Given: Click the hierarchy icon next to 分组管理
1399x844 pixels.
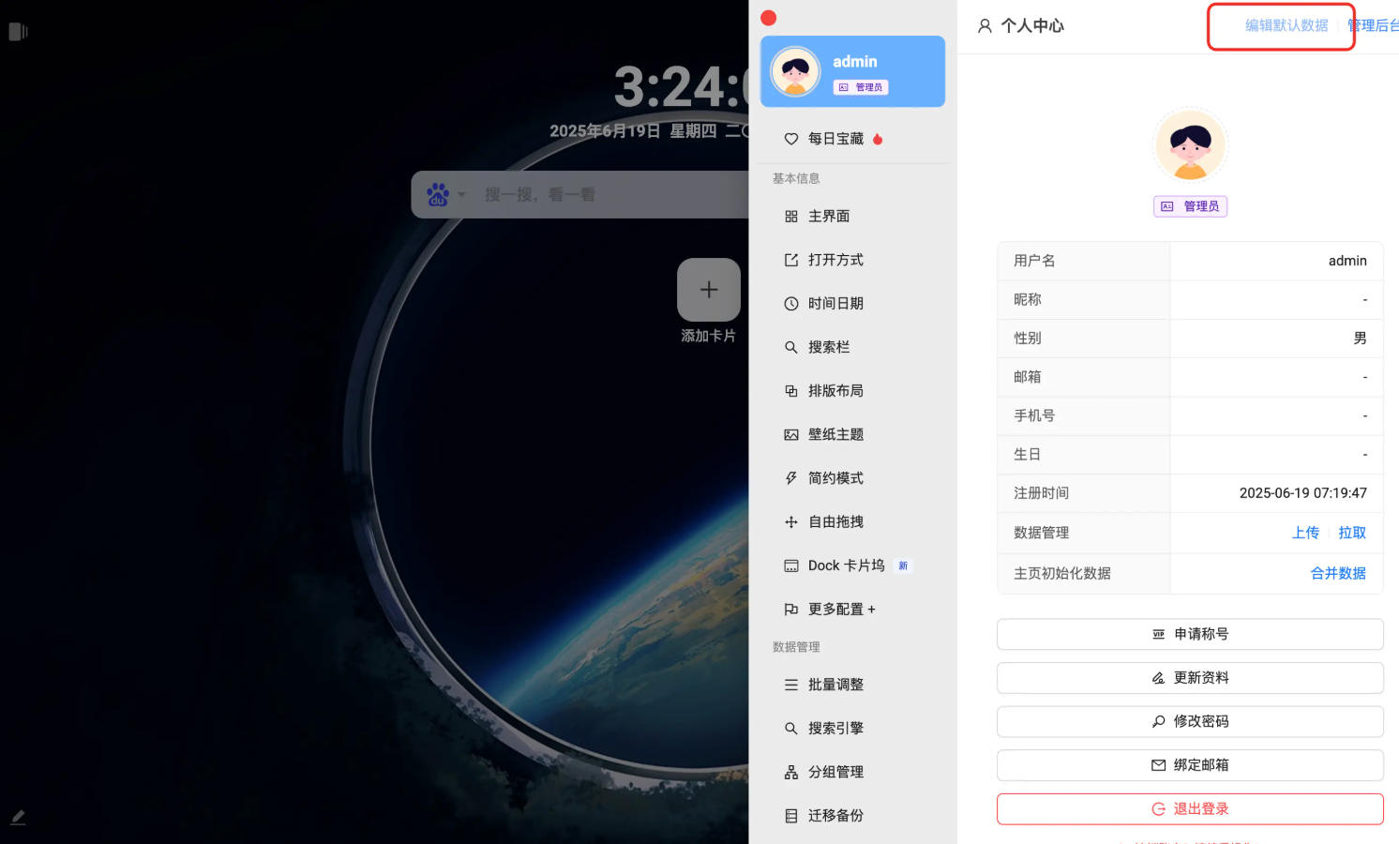Looking at the screenshot, I should click(x=791, y=772).
